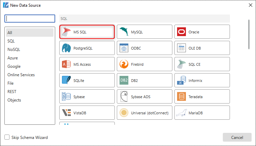Viewport: 256px width, 146px height.
Task: Click the Cancel button
Action: 237,137
